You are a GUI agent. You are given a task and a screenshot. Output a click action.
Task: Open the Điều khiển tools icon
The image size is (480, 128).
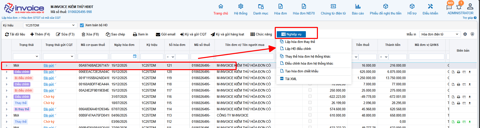[x=430, y=6]
